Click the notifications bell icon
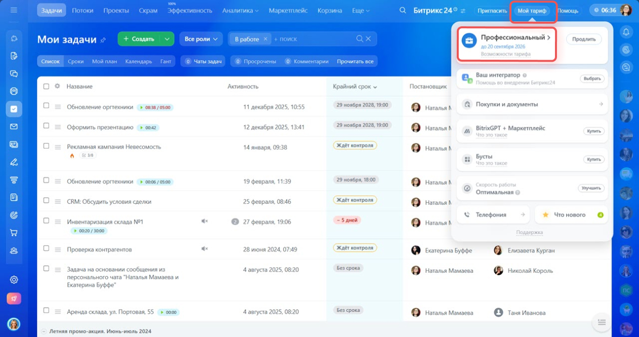 (626, 32)
